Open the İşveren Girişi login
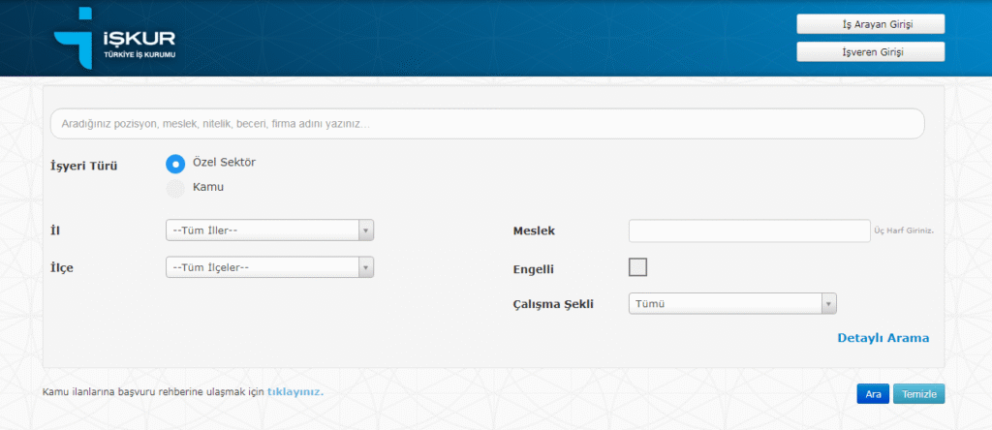 (x=869, y=52)
